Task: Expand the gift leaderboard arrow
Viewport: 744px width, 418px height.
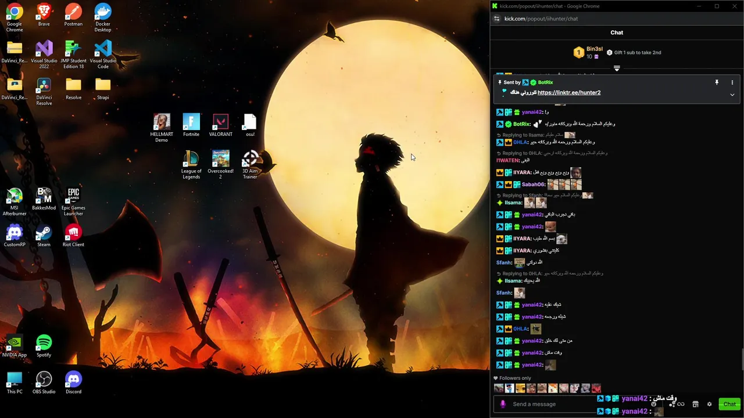Action: tap(617, 69)
